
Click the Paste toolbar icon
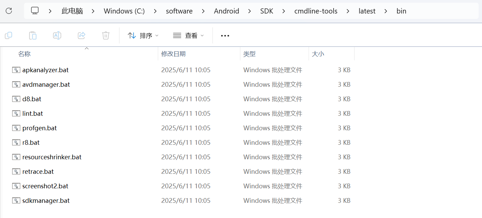33,35
